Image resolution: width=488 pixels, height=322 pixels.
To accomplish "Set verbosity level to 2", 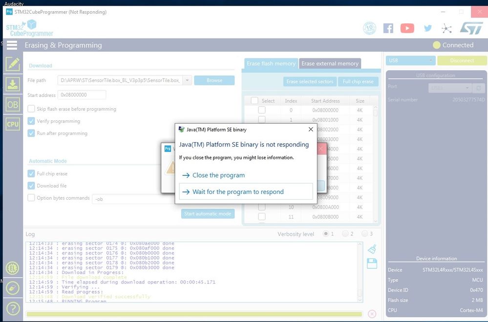I will point(345,233).
